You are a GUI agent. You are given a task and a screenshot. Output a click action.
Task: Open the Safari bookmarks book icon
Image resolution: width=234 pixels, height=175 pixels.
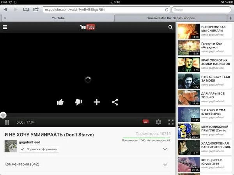26,10
